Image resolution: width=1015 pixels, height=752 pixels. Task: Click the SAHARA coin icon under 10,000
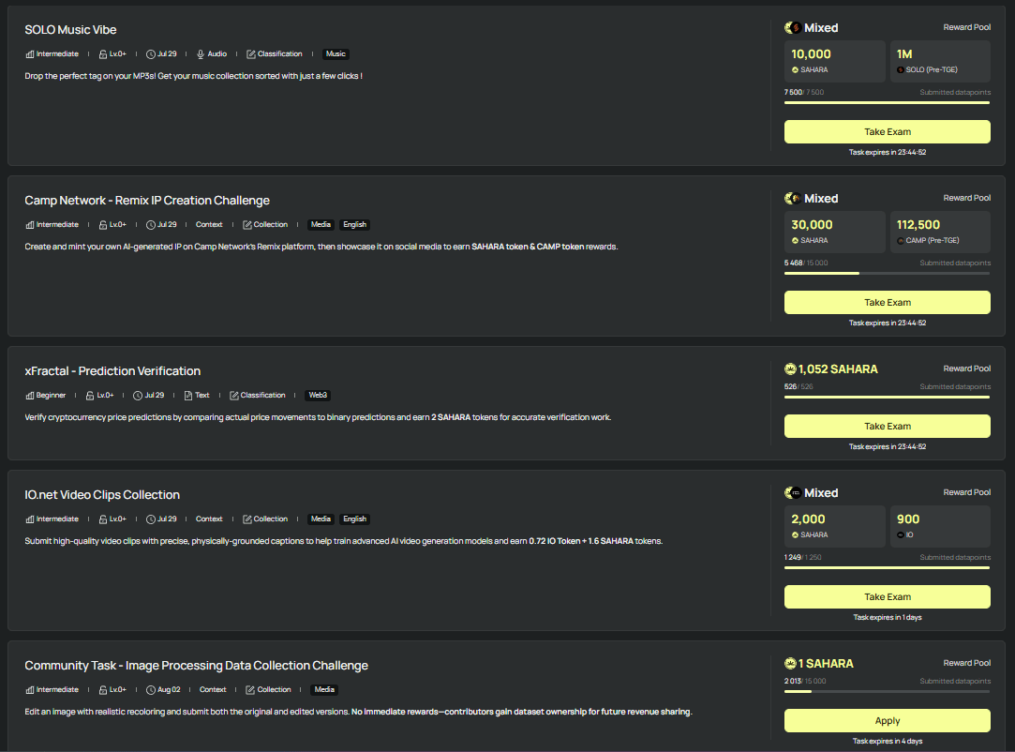(x=795, y=70)
